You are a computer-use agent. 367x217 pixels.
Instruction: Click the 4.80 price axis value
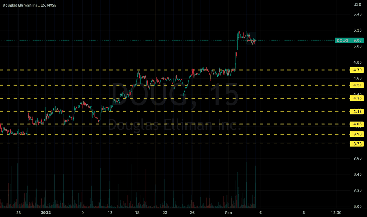click(x=358, y=62)
